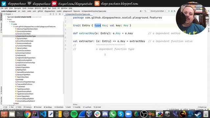This screenshot has width=210, height=118.
Task: Open the GraphQL tool window
Action: click(77, 107)
